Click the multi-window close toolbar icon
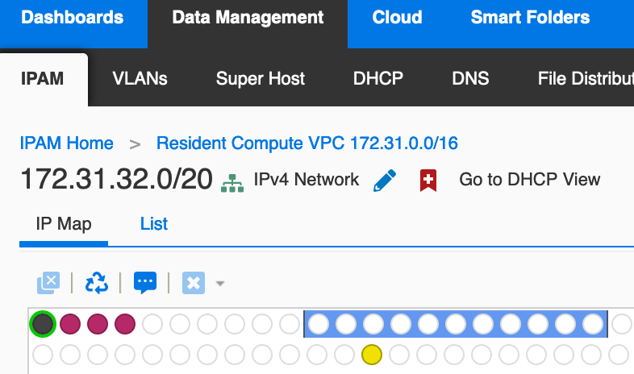Screen dimensions: 634x374 (48, 283)
